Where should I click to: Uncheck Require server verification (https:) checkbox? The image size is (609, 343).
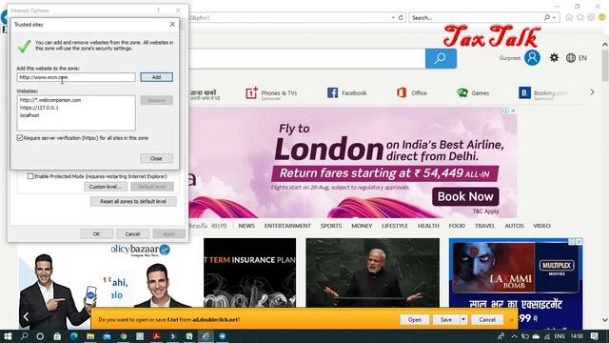pos(20,137)
